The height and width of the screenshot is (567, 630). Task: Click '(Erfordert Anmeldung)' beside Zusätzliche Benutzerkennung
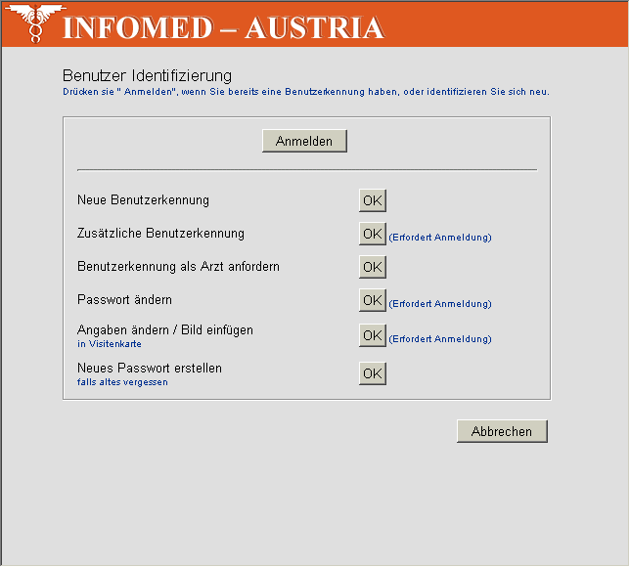coord(440,238)
